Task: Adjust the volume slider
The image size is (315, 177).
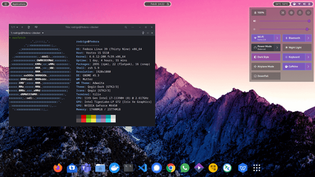Action: [x=285, y=21]
